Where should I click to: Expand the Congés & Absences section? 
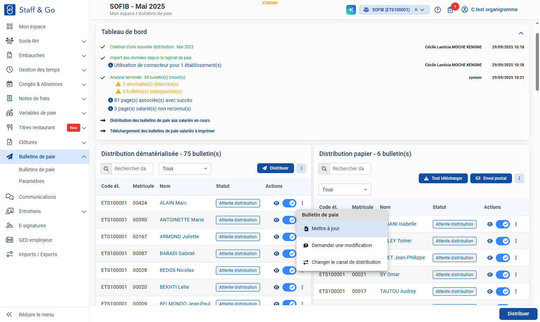(84, 84)
